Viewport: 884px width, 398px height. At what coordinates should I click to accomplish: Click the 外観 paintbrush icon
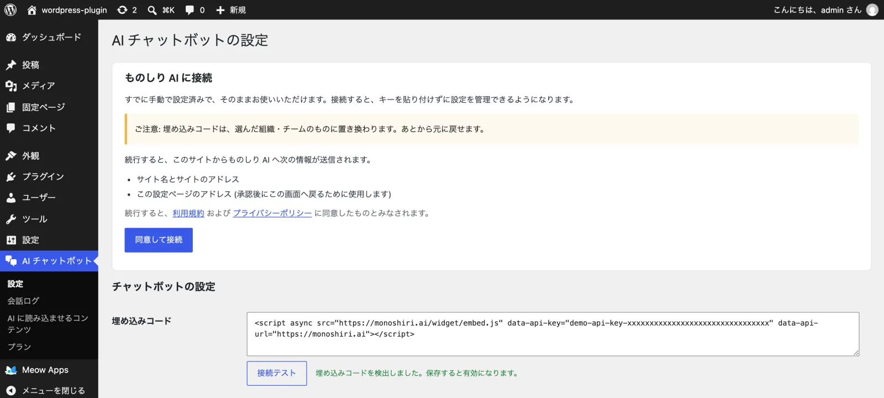[11, 156]
